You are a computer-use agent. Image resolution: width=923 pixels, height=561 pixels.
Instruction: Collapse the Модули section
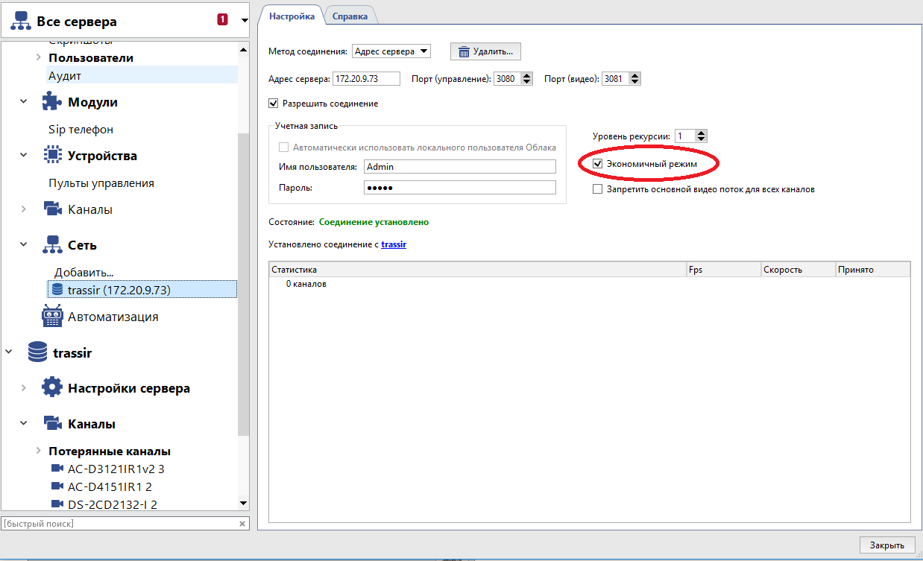24,102
